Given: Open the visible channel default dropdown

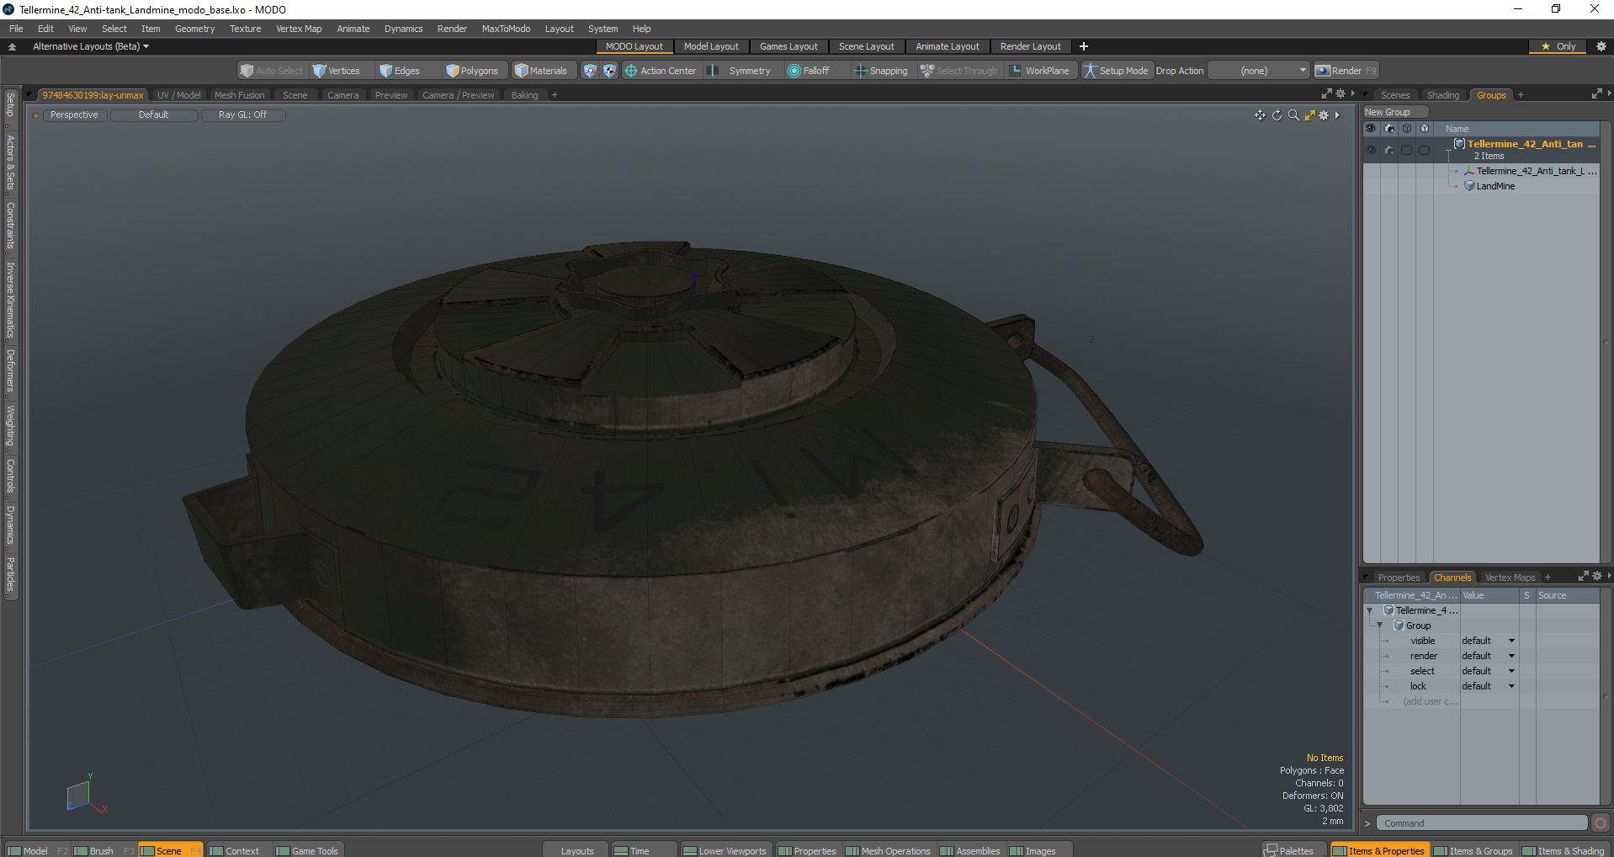Looking at the screenshot, I should point(1488,641).
